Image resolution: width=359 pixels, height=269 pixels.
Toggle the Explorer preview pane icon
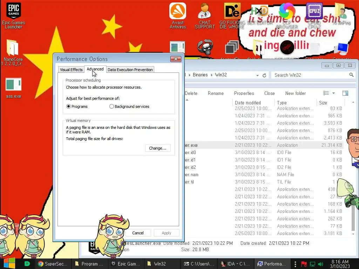coord(345,93)
